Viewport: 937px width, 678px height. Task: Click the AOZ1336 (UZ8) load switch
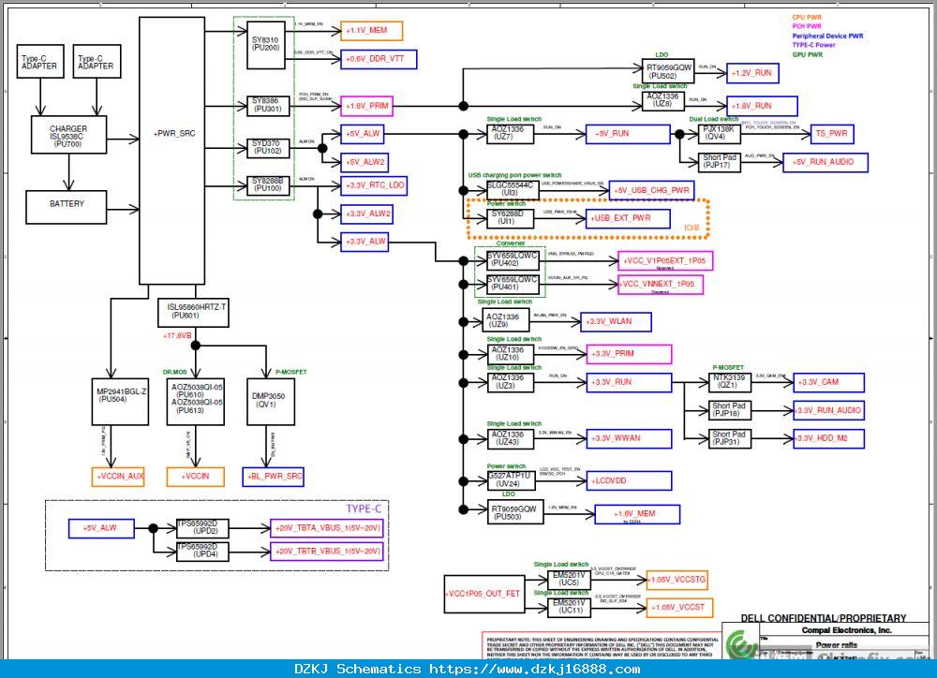coord(662,101)
